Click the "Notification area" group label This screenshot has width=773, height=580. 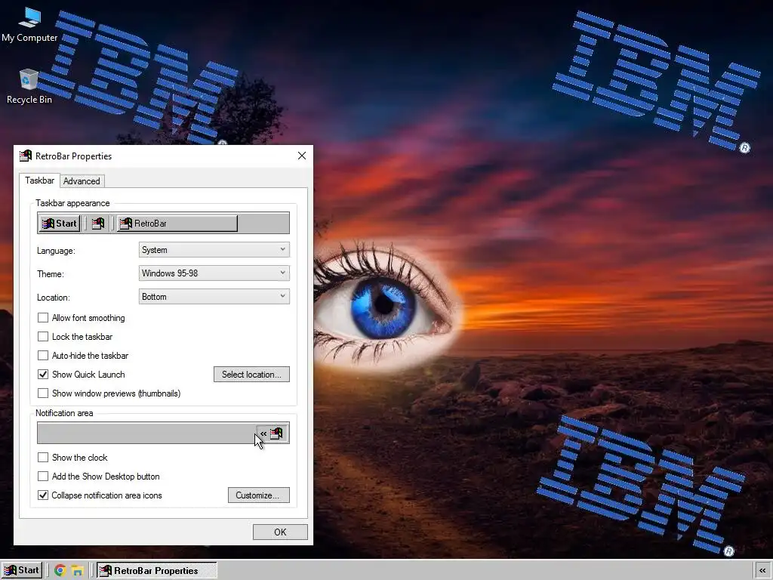coord(64,413)
